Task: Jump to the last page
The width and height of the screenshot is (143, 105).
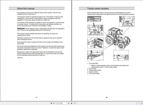Action: (71, 103)
